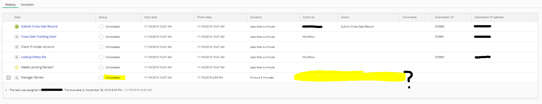Open the Submit Cross Sale Record link
Image resolution: width=542 pixels, height=104 pixels.
[39, 26]
